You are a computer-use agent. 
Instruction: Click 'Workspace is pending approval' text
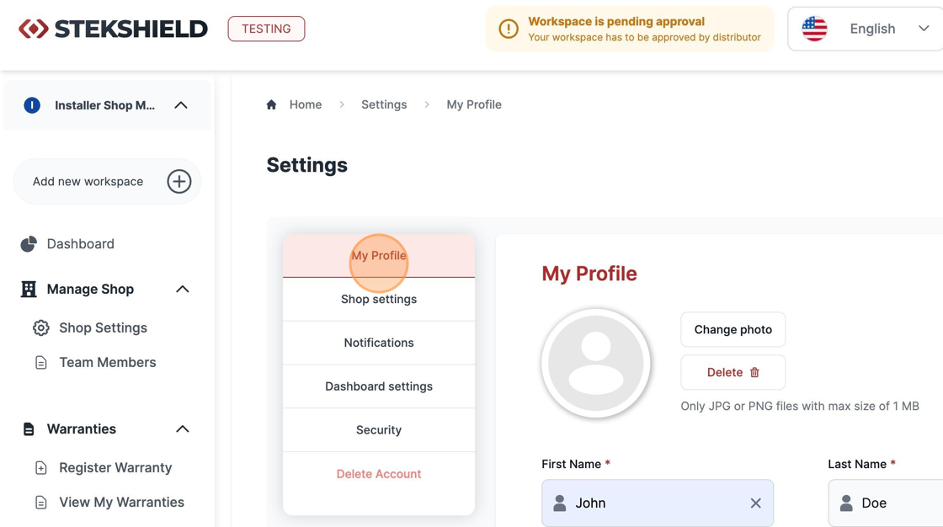[616, 22]
